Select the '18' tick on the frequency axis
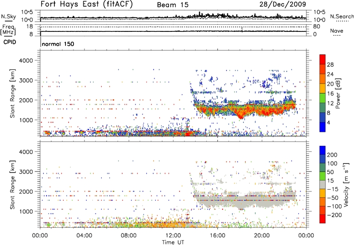 click(29, 27)
